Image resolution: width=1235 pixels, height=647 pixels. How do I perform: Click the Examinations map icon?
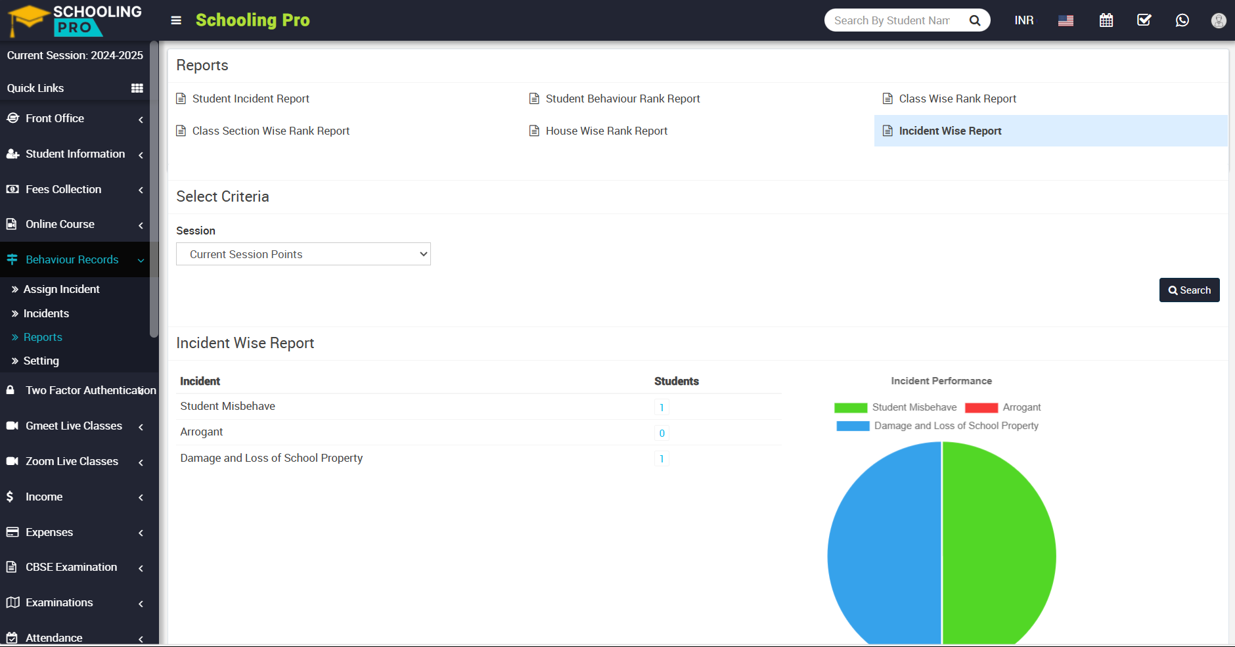tap(12, 602)
